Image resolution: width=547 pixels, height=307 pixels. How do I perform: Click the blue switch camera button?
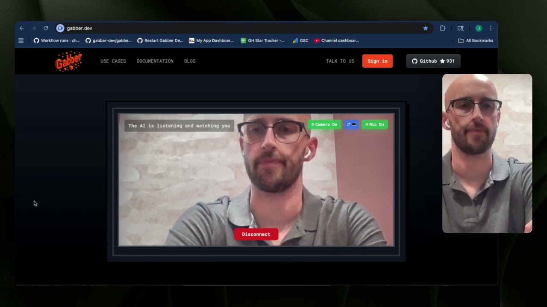click(352, 125)
